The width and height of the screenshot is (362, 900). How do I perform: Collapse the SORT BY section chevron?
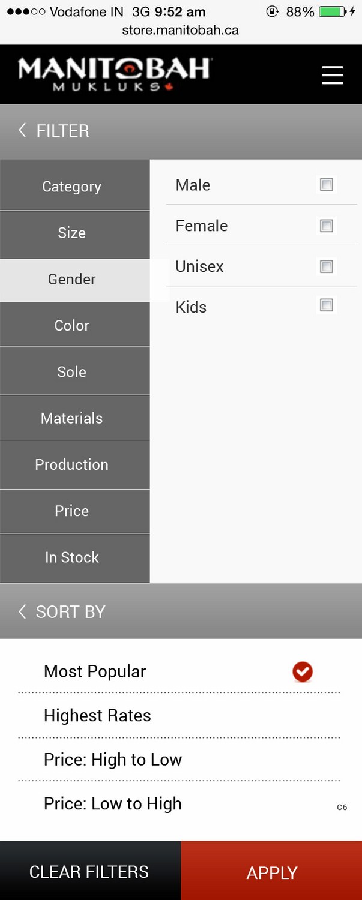(x=22, y=611)
